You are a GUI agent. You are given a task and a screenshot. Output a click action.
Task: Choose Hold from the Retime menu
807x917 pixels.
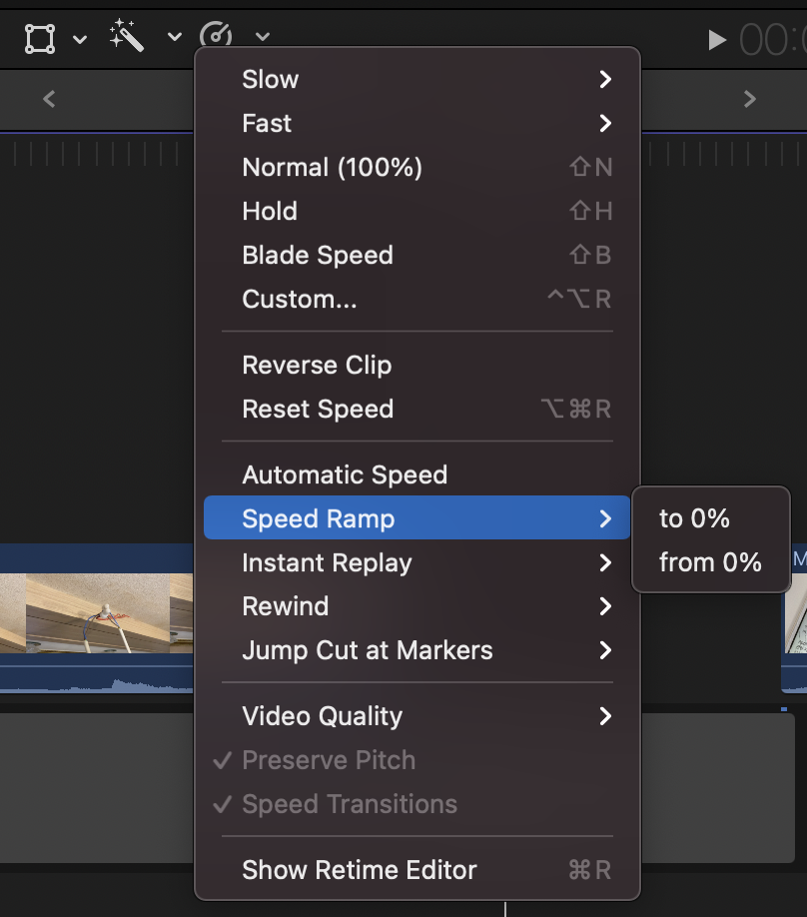tap(416, 211)
